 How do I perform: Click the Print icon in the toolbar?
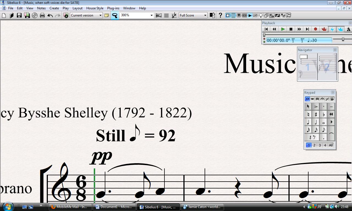click(42, 15)
